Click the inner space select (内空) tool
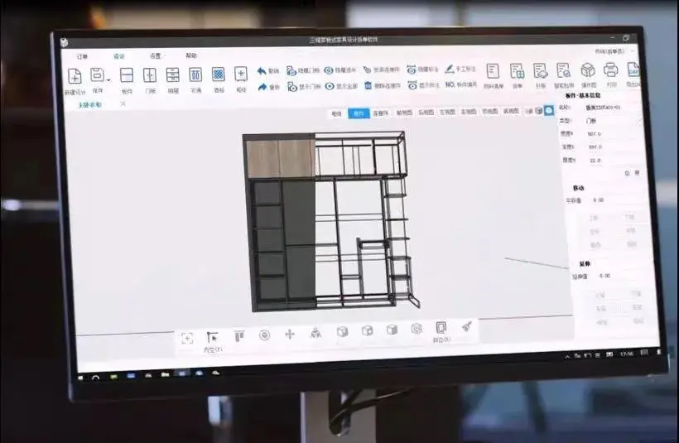679x443 pixels. tap(212, 341)
